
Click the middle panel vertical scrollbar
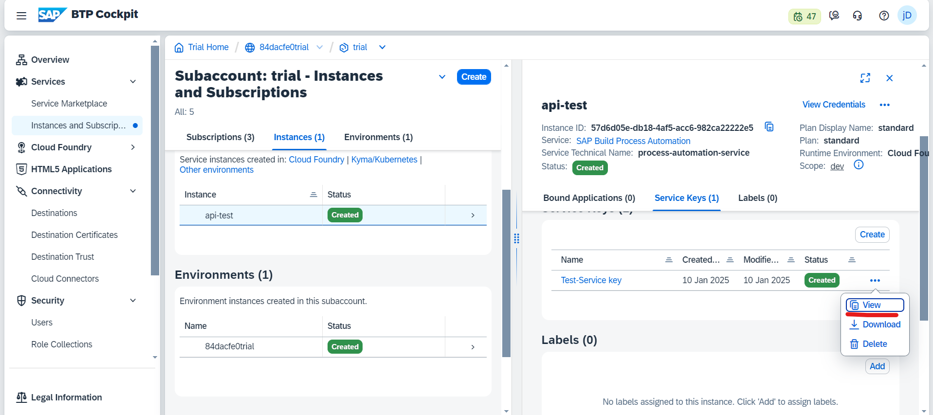click(506, 273)
